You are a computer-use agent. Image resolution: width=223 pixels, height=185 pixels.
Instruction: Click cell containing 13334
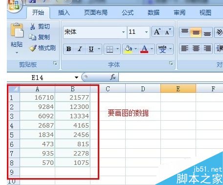(72, 116)
